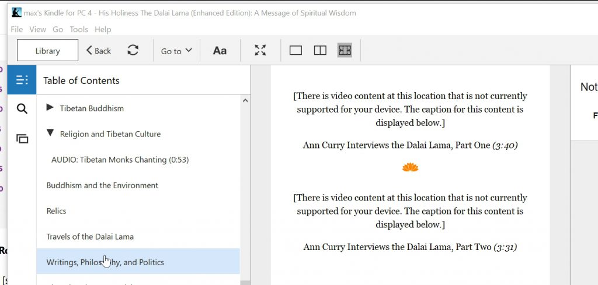This screenshot has height=285, width=598.
Task: Open the Tools menu
Action: pyautogui.click(x=79, y=29)
